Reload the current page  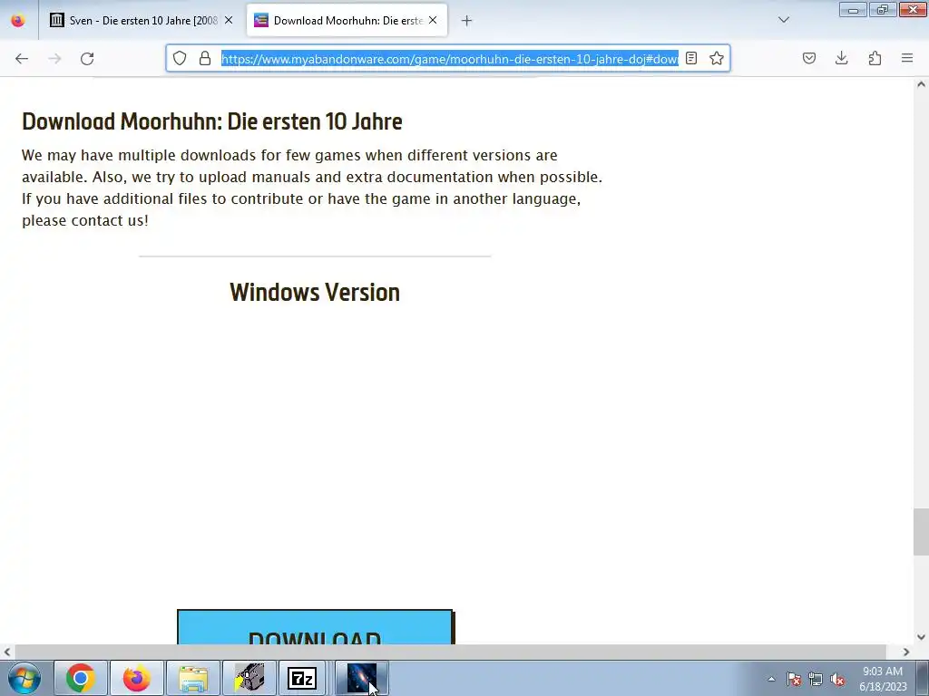(x=87, y=59)
